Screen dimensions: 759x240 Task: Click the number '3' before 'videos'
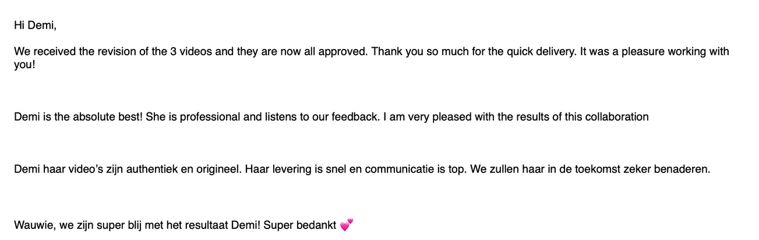tap(174, 51)
